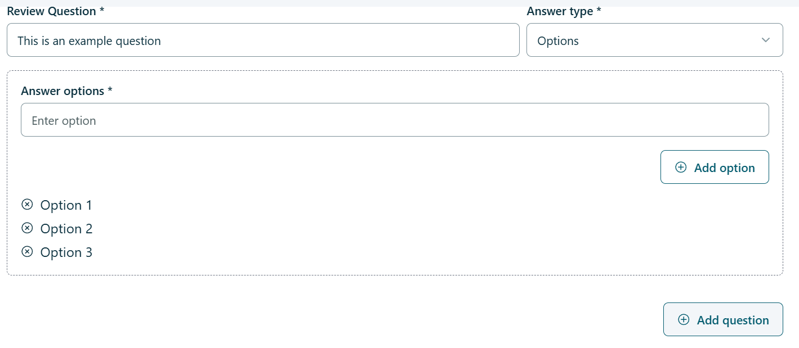This screenshot has width=799, height=348.
Task: Select the Option 3 list entry text
Action: (66, 252)
